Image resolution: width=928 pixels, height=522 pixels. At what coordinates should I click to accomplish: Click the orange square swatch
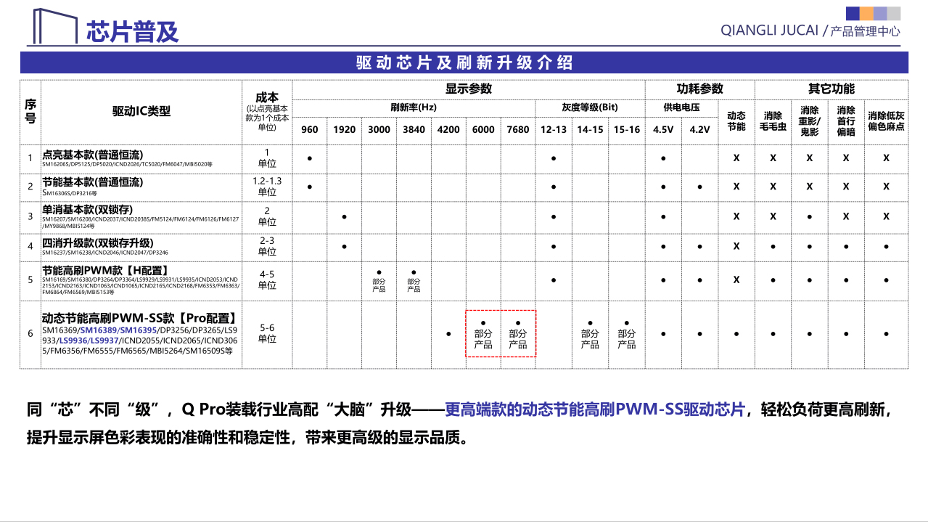(866, 13)
